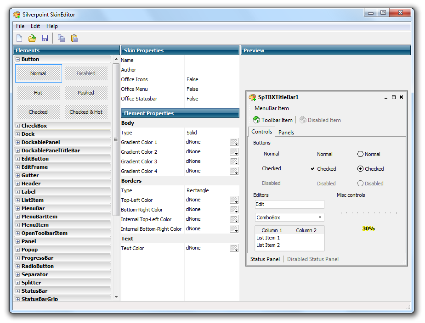The image size is (425, 323).
Task: Open the Top-Left Color picker
Action: point(234,200)
